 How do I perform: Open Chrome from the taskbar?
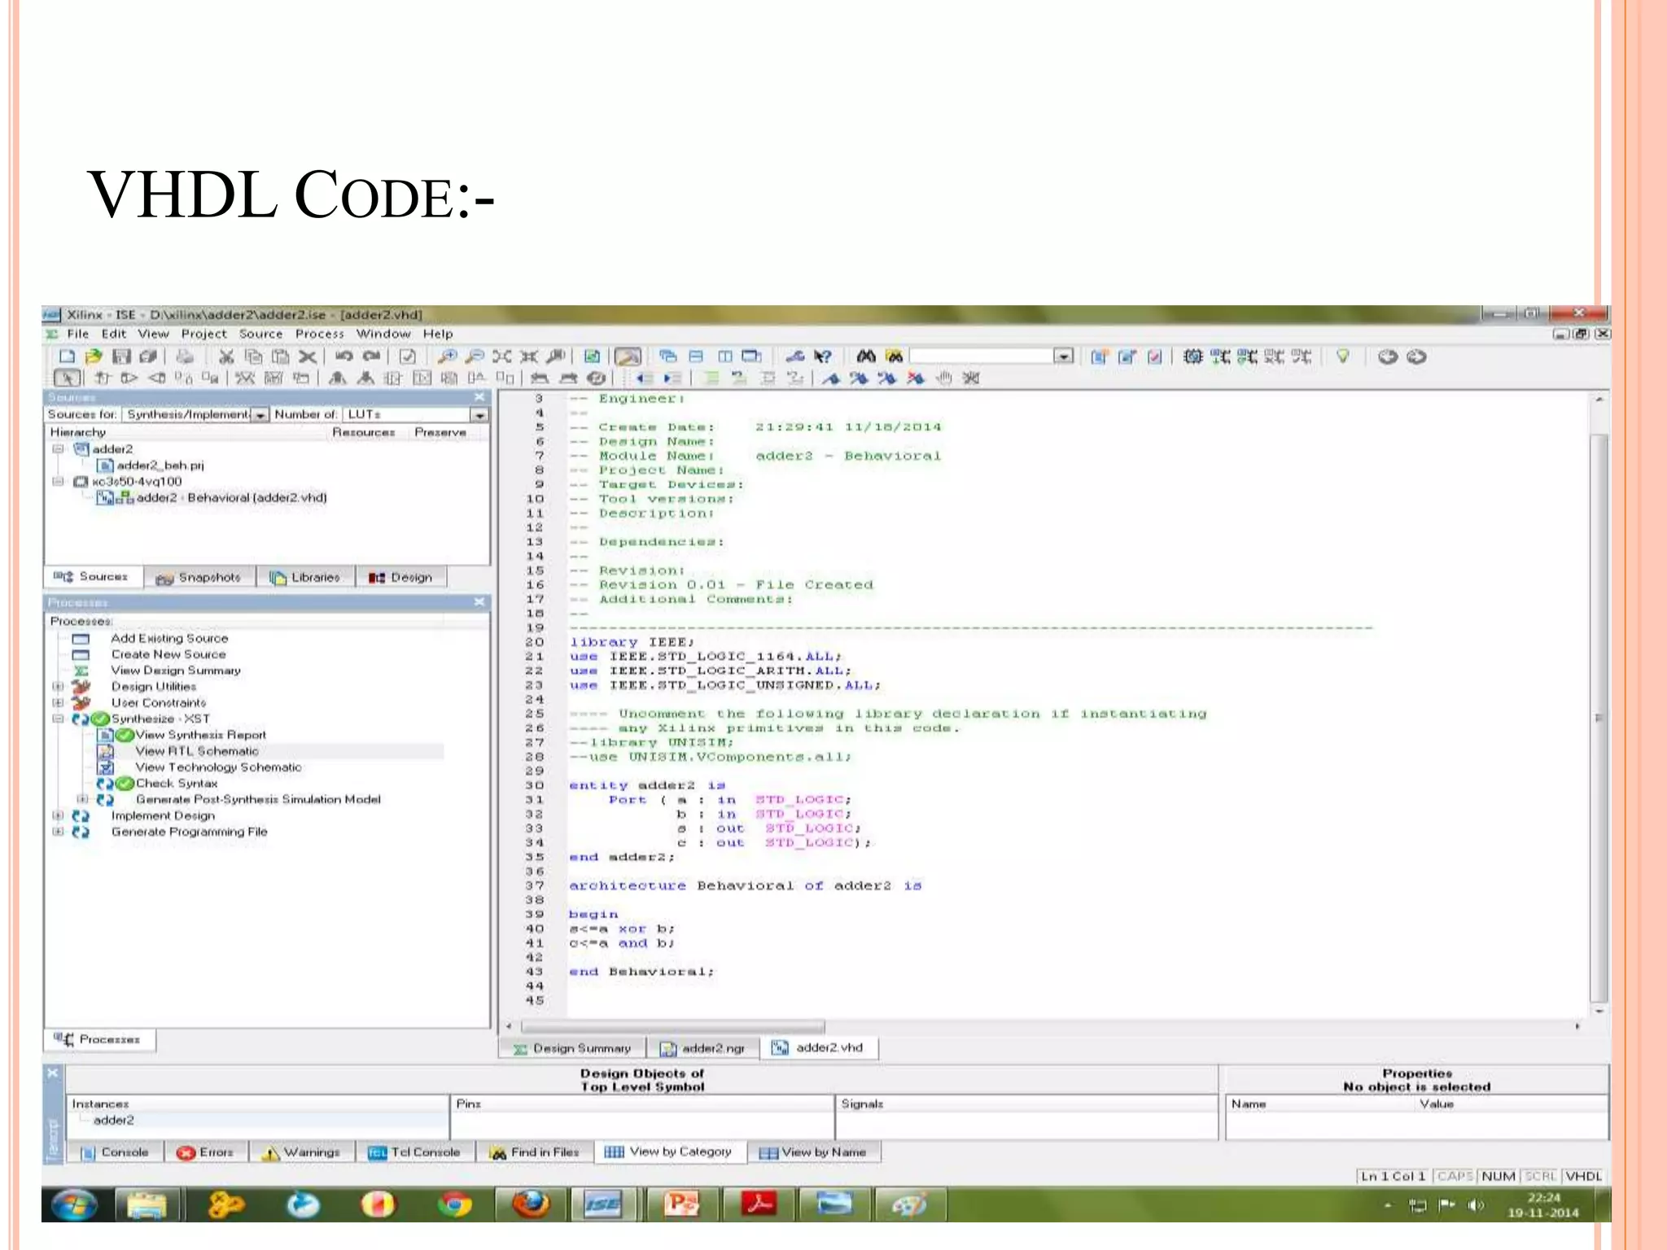coord(455,1204)
